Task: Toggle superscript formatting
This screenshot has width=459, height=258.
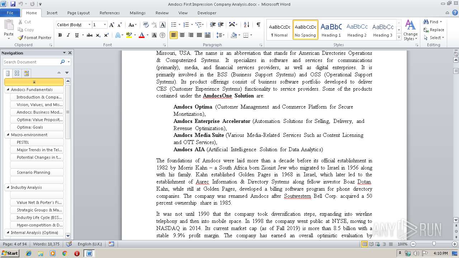Action: click(107, 35)
